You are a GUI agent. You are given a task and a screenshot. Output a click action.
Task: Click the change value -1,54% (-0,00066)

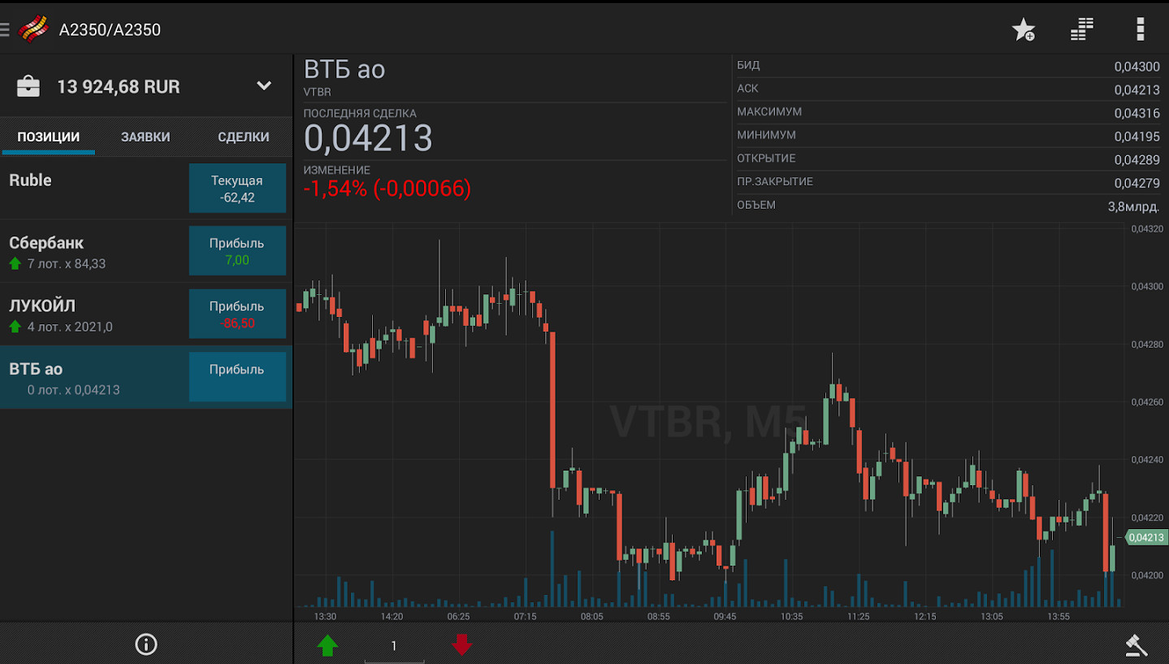pos(388,189)
